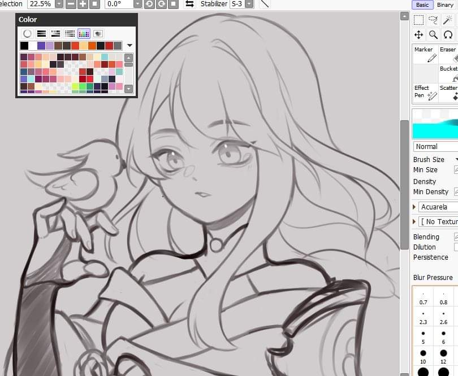The height and width of the screenshot is (376, 458).
Task: Pick the black color history swatch
Action: [x=24, y=46]
